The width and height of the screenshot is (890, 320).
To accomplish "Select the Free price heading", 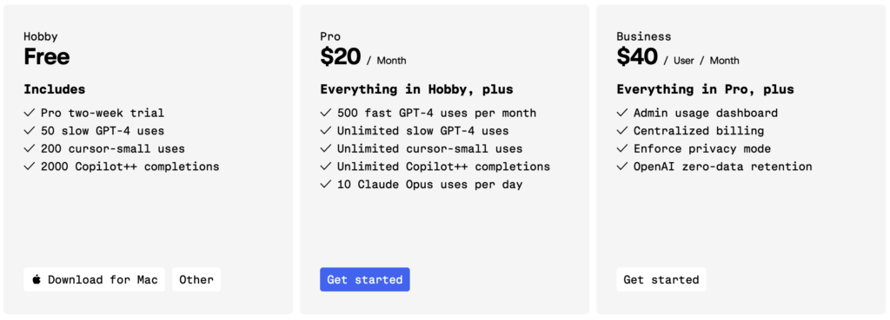I will 47,56.
